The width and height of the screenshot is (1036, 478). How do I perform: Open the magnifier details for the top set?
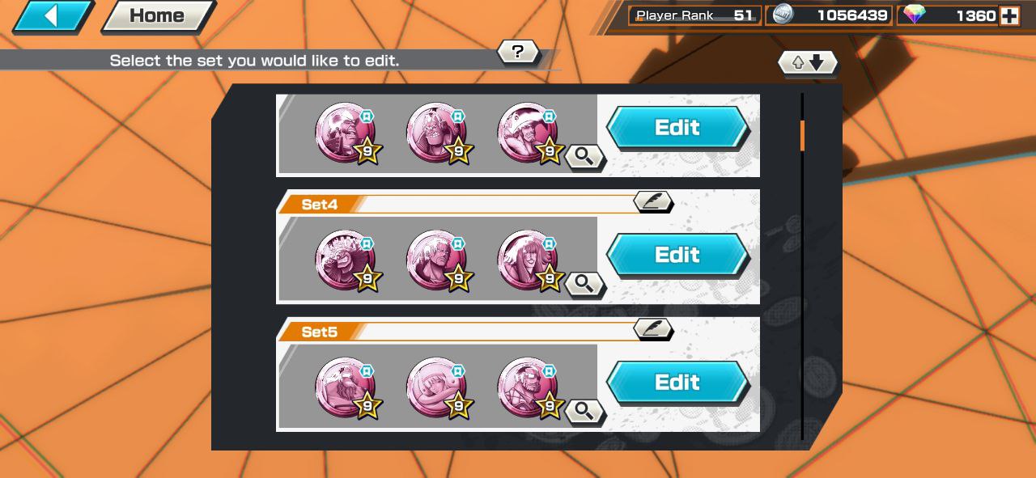click(x=585, y=156)
